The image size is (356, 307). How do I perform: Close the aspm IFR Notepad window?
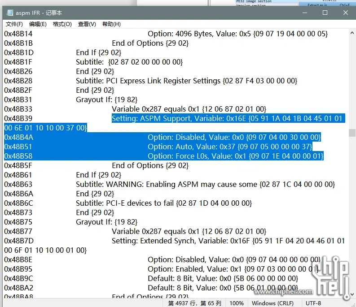(x=346, y=13)
